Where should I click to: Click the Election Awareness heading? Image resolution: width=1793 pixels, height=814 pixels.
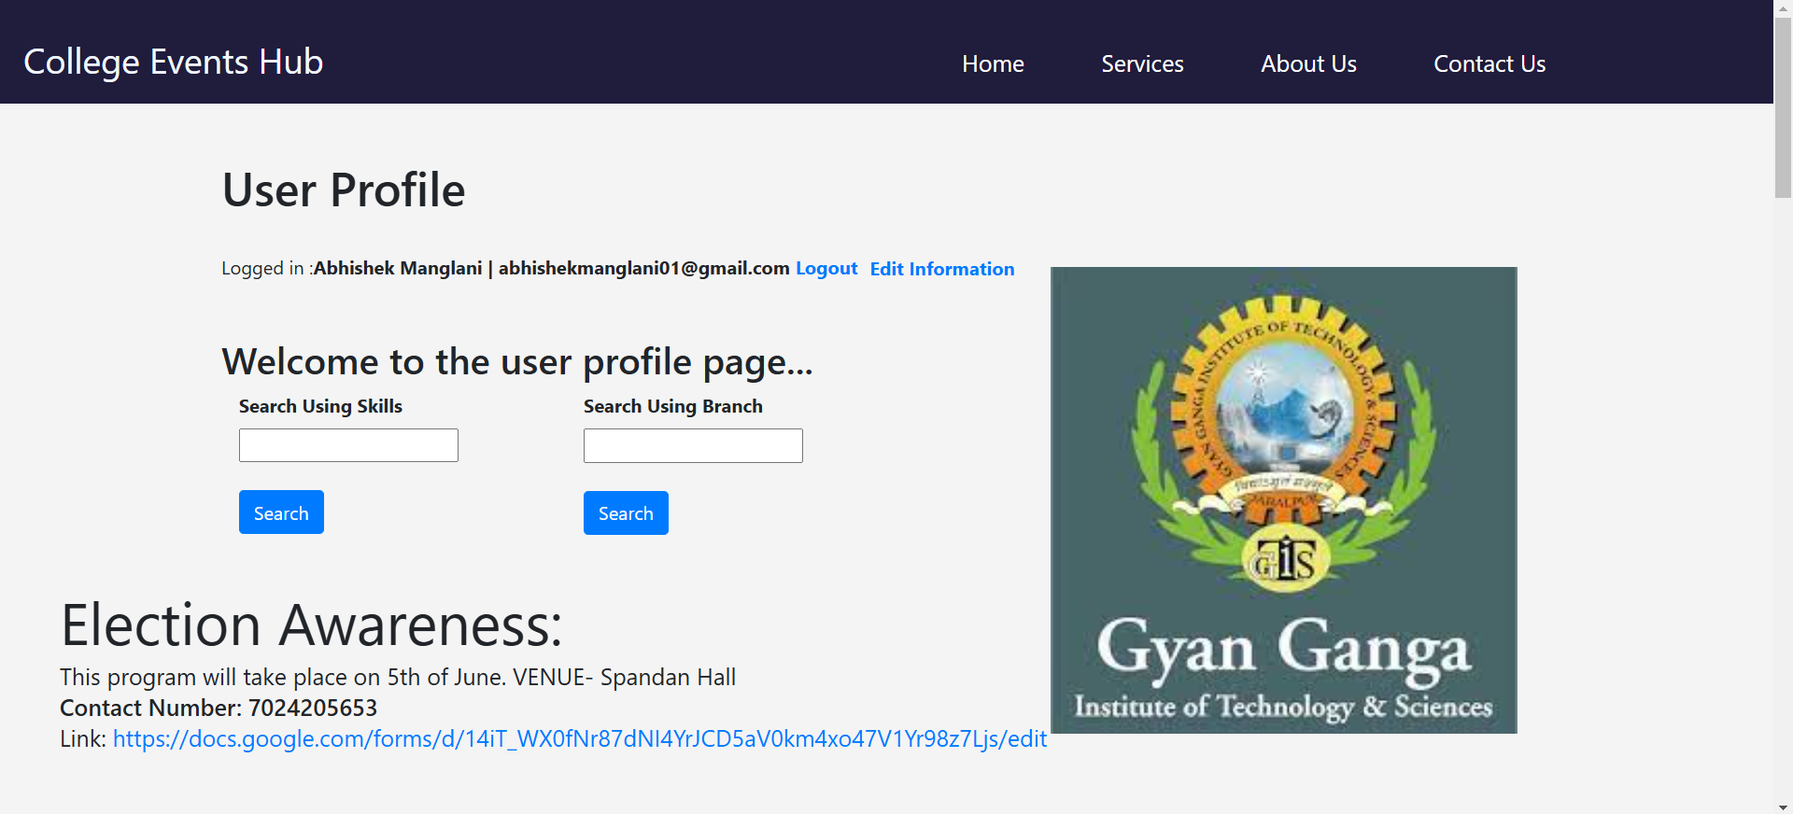pyautogui.click(x=312, y=625)
